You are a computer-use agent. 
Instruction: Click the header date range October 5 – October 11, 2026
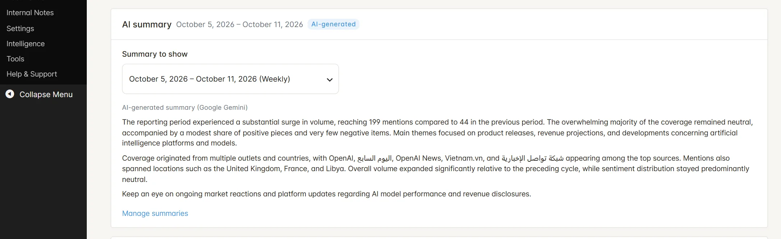click(239, 25)
